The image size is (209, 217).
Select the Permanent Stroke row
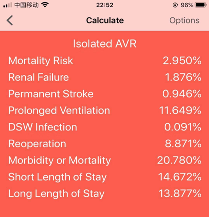[x=105, y=94]
